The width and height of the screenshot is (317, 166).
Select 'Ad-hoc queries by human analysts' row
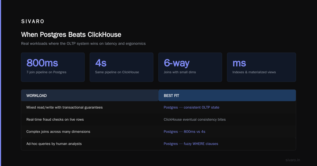click(158, 144)
